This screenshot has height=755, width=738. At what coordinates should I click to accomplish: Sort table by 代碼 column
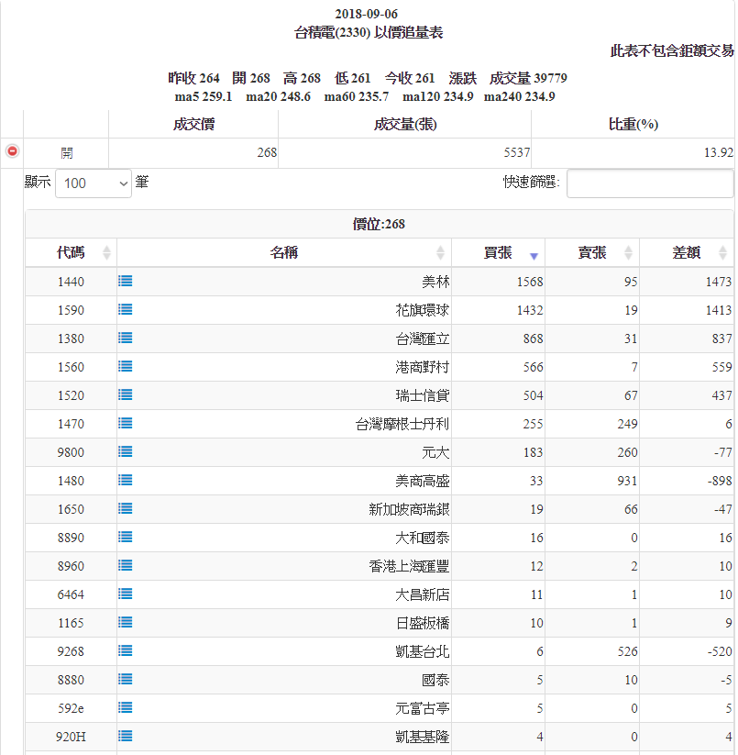pyautogui.click(x=71, y=253)
